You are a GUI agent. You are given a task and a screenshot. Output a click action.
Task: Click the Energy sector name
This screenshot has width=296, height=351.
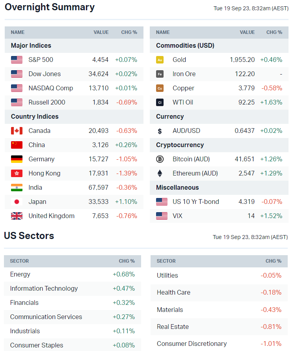click(x=20, y=274)
